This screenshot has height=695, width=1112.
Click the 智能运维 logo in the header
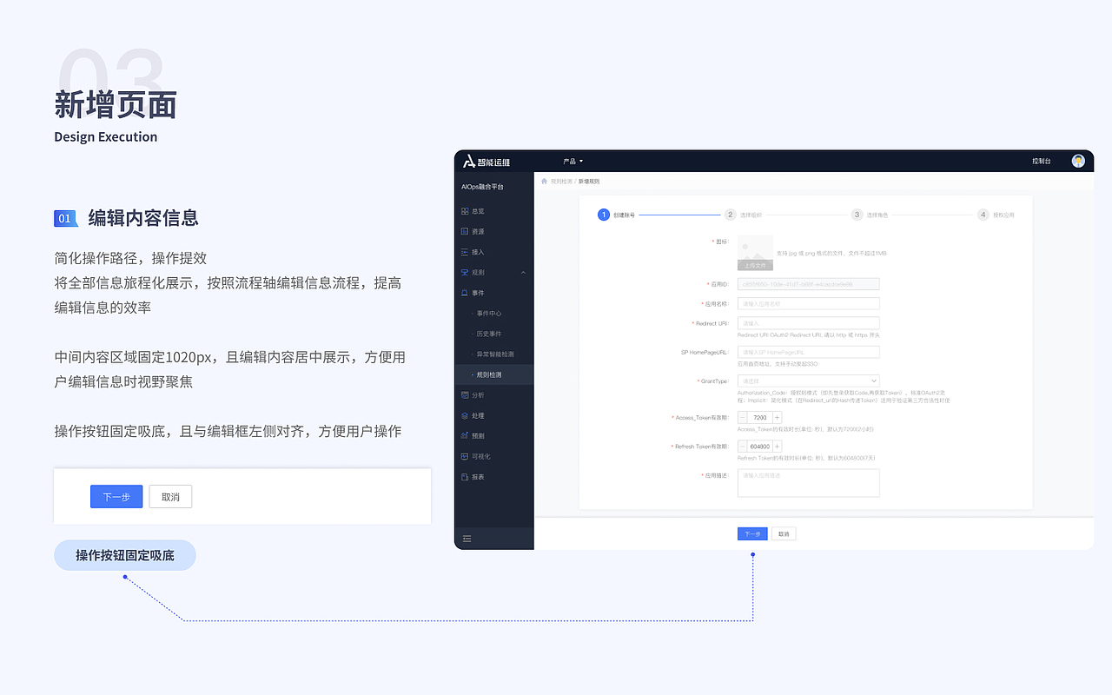click(x=486, y=162)
